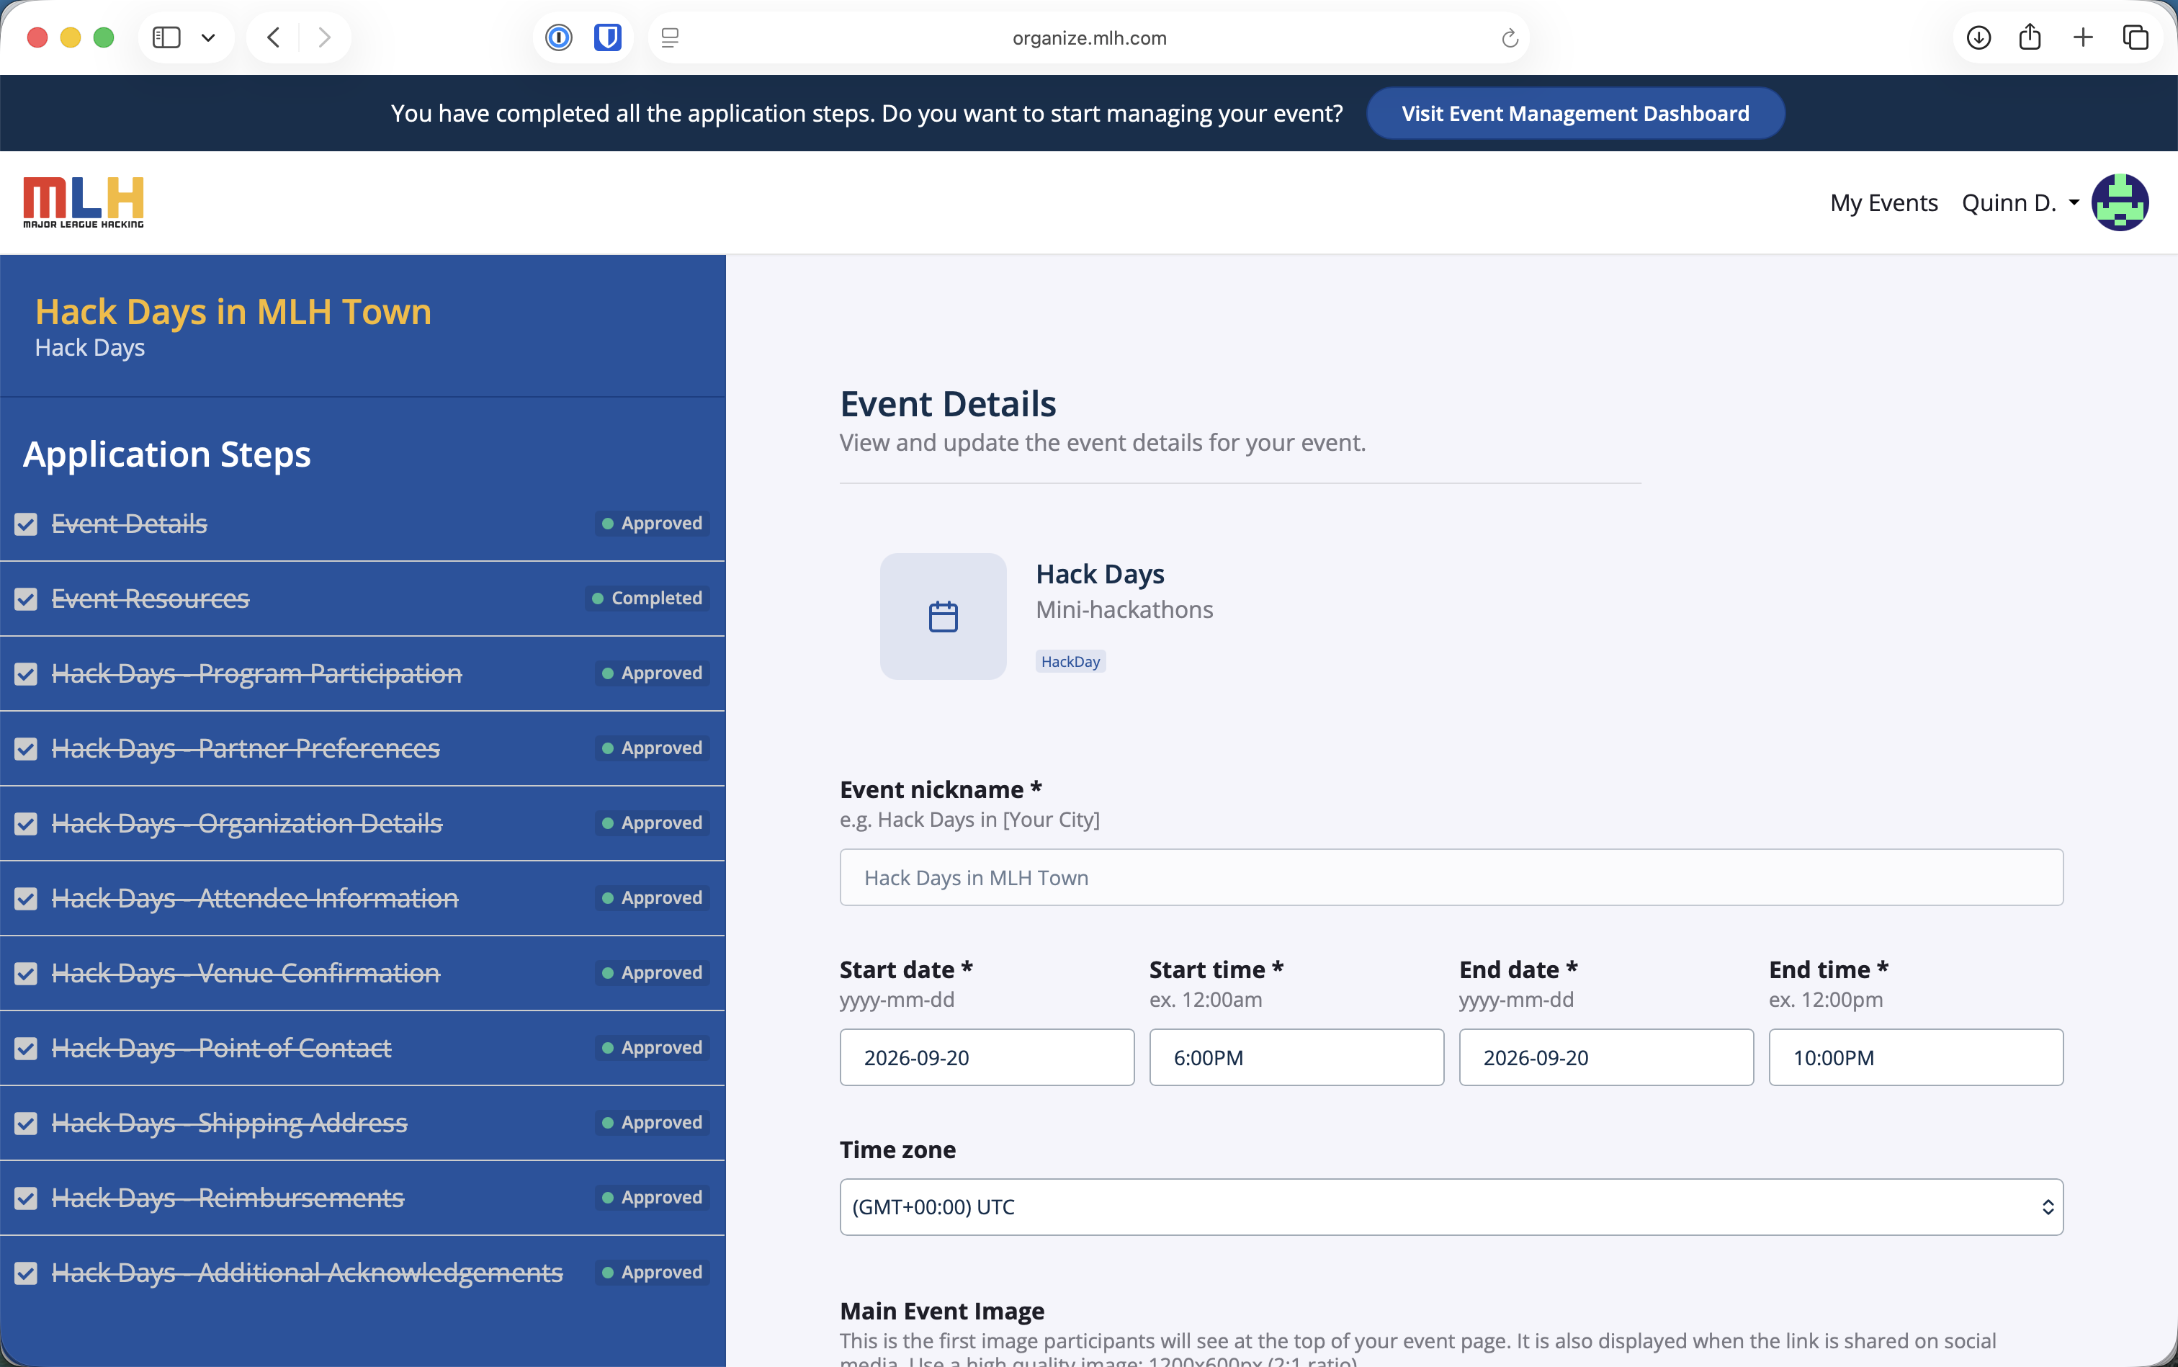The image size is (2178, 1367).
Task: Expand the Quinn D. user menu
Action: [x=2020, y=202]
